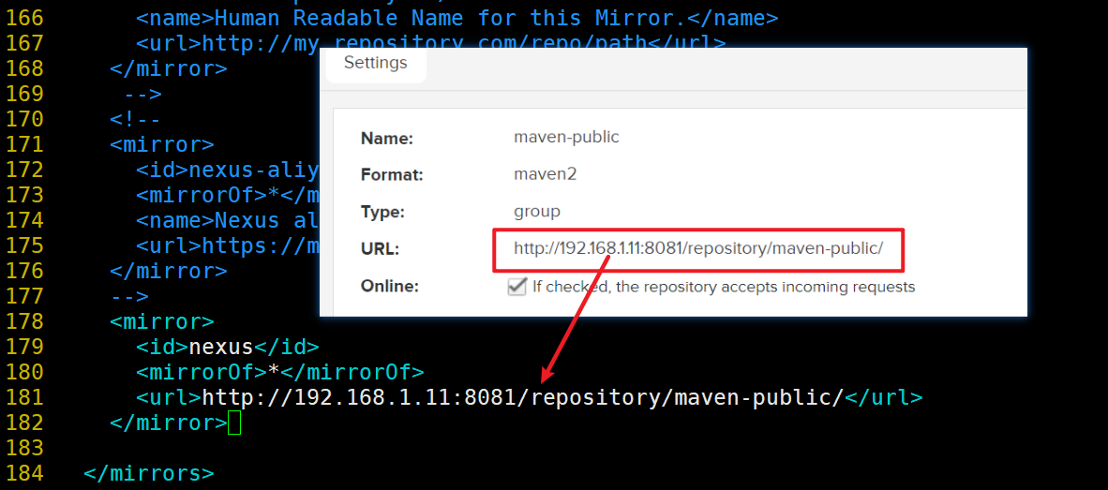
Task: Click the Online: label
Action: [389, 287]
